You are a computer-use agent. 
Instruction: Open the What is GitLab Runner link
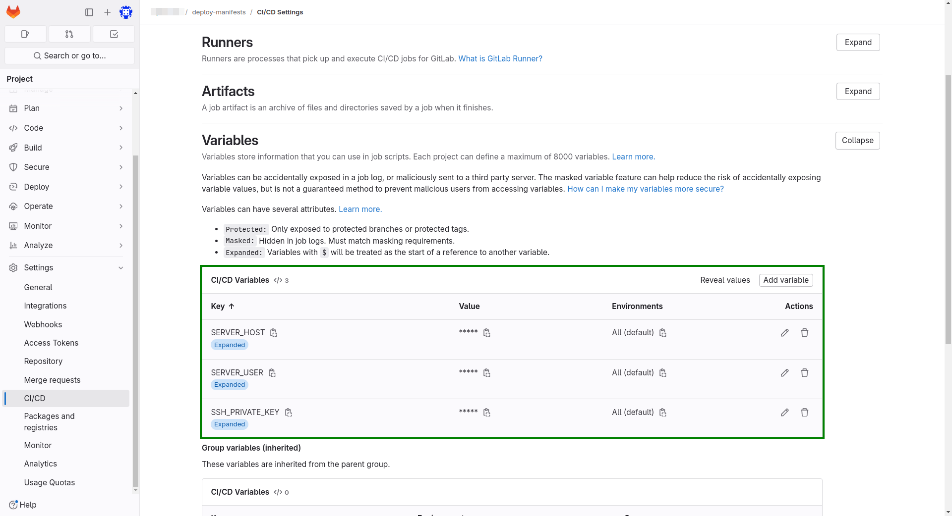[x=500, y=59]
